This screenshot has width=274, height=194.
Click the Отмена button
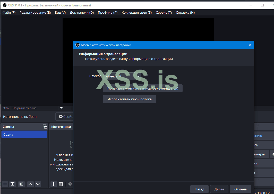pos(241,189)
